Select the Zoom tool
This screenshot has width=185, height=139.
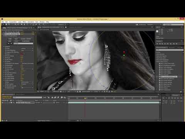tap(9, 24)
